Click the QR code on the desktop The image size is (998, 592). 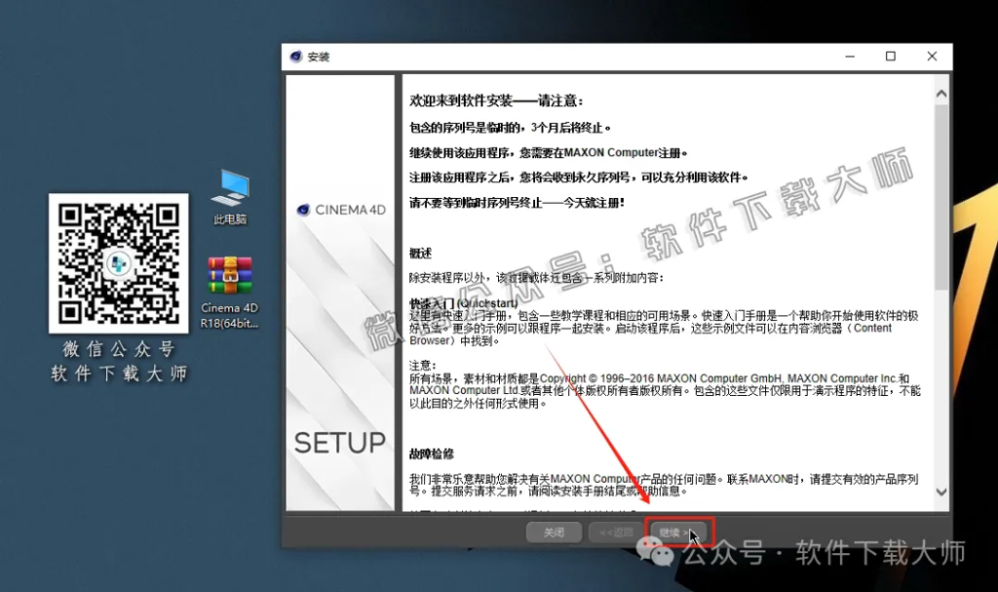coord(119,263)
